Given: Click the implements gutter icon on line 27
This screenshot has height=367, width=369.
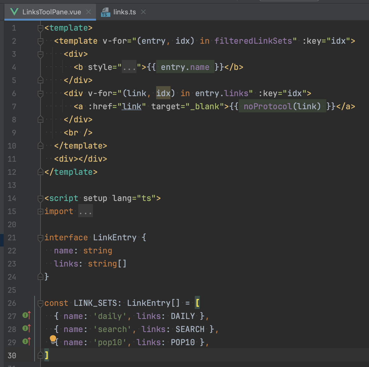Looking at the screenshot, I should [26, 315].
